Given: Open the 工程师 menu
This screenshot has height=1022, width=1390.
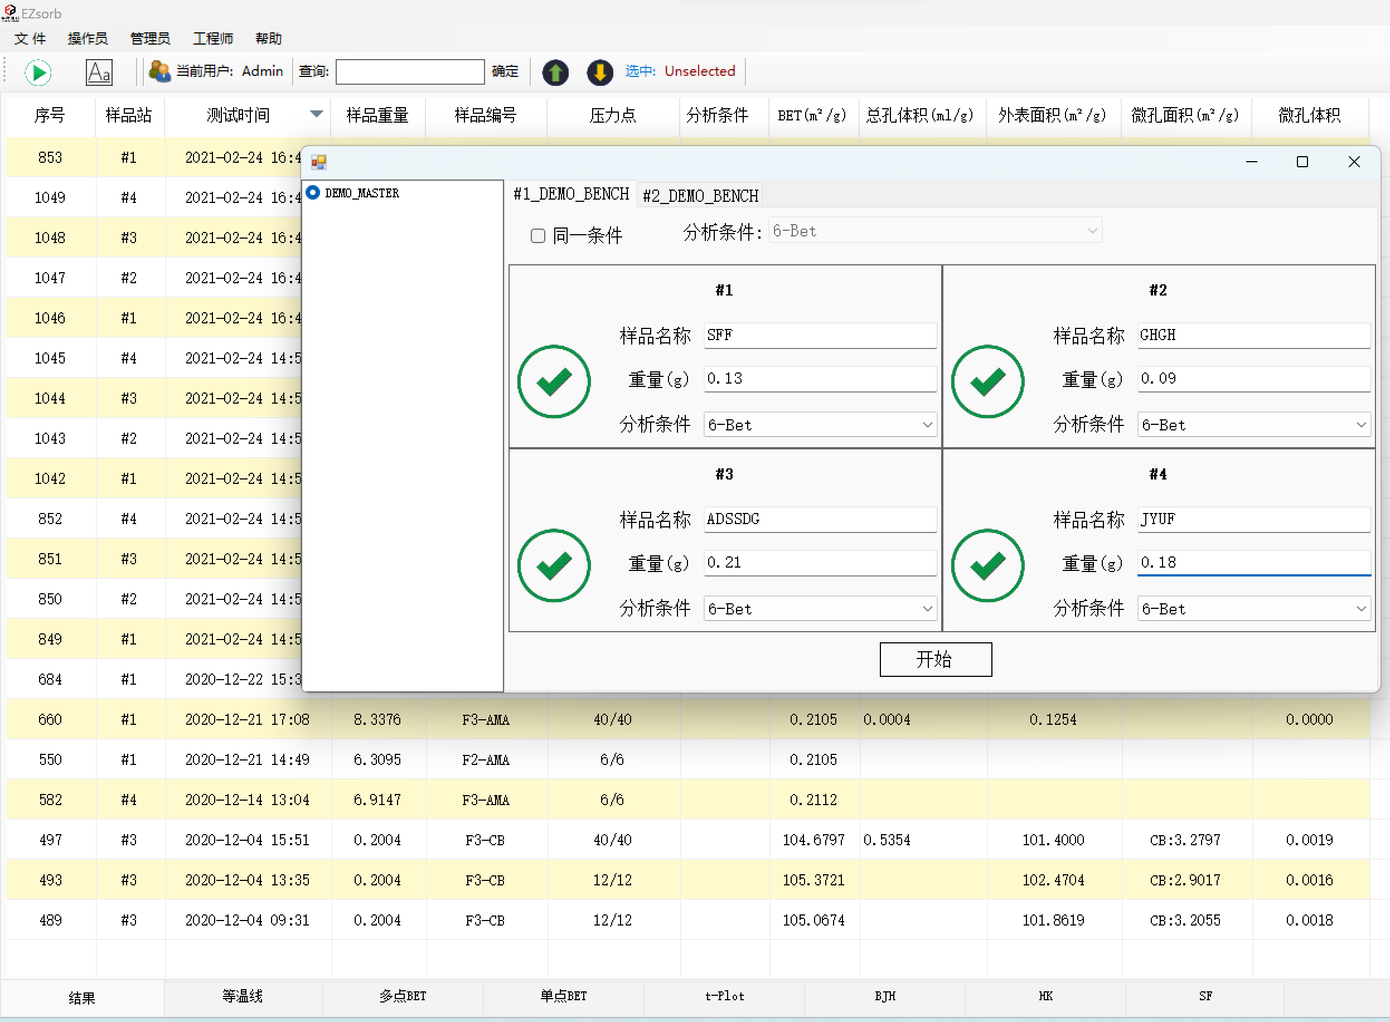Looking at the screenshot, I should [x=213, y=38].
